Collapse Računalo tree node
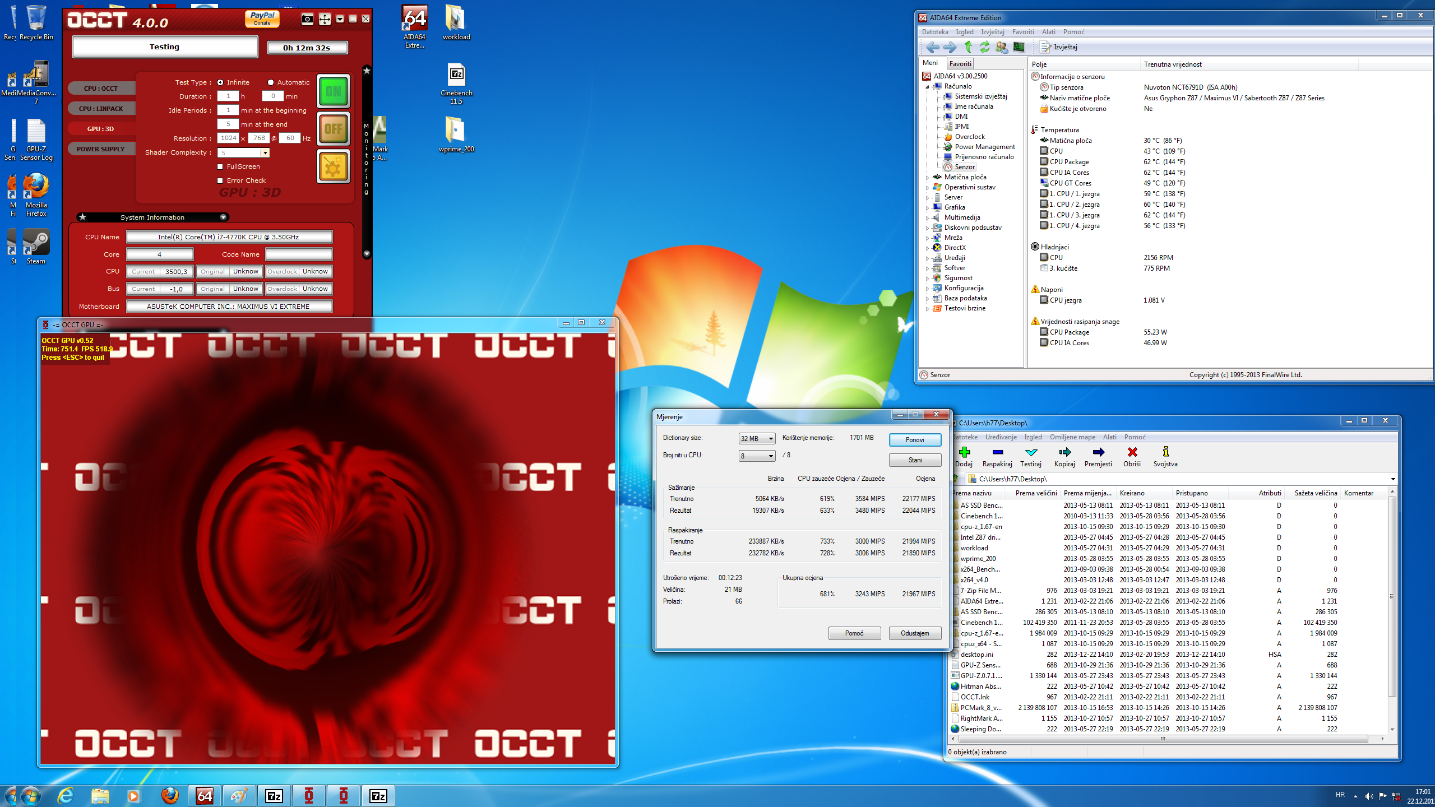Image resolution: width=1435 pixels, height=807 pixels. [927, 87]
